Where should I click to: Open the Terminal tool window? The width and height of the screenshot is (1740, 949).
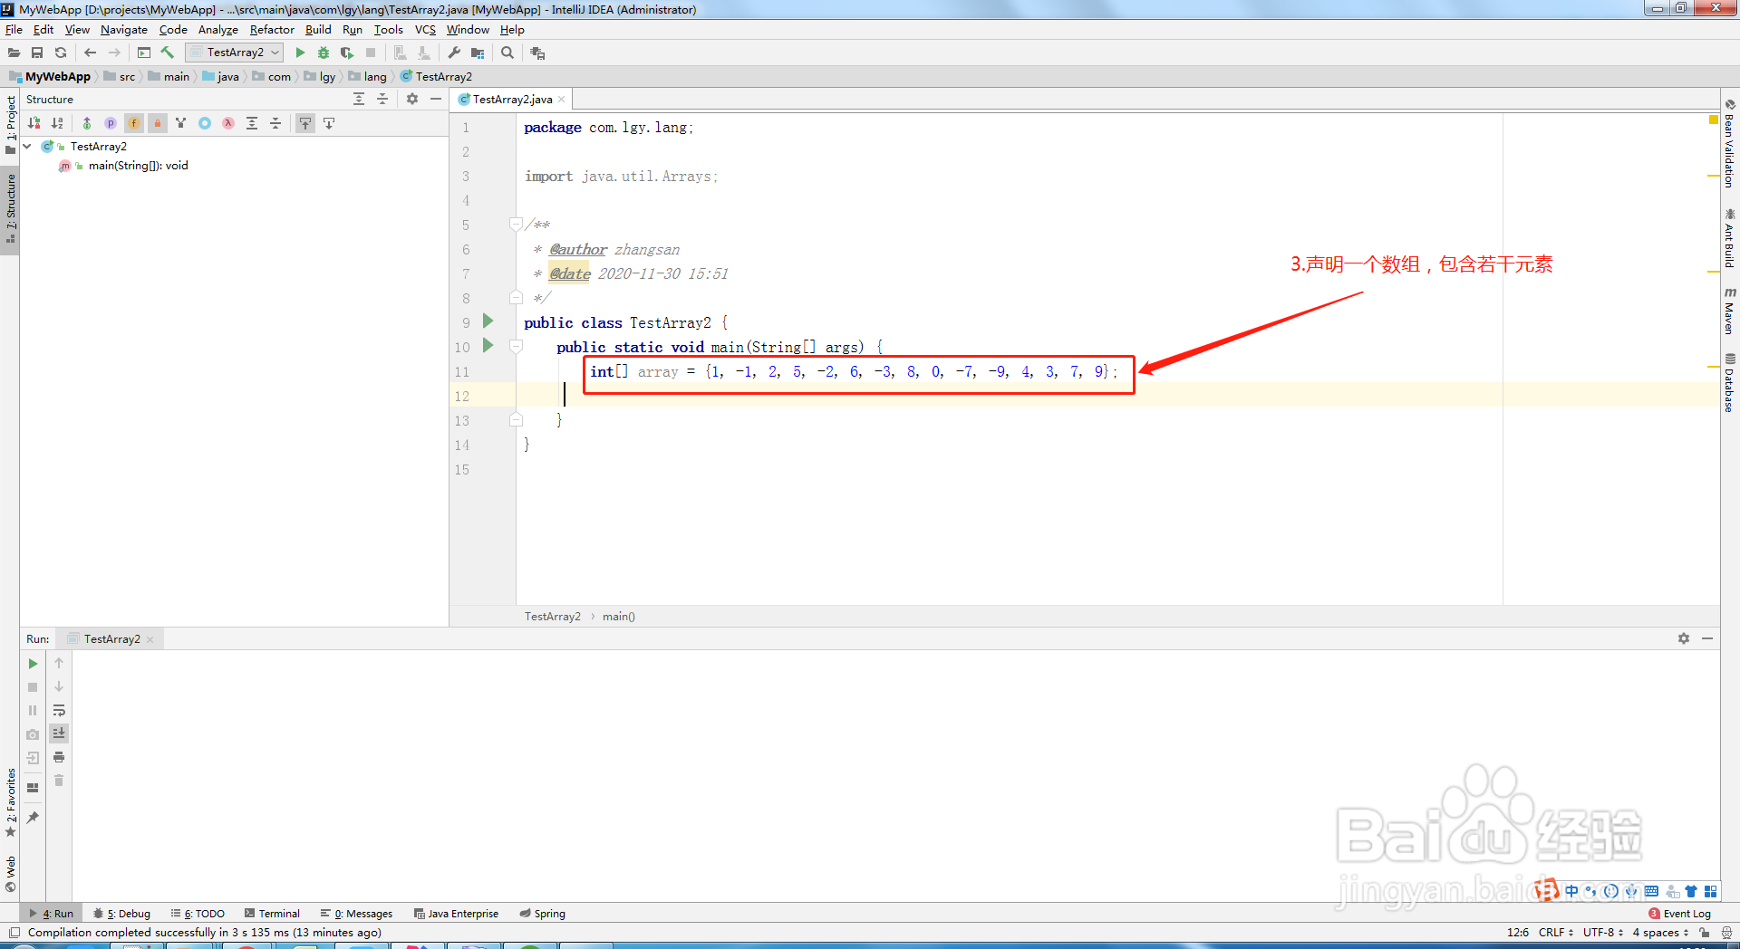pyautogui.click(x=271, y=914)
